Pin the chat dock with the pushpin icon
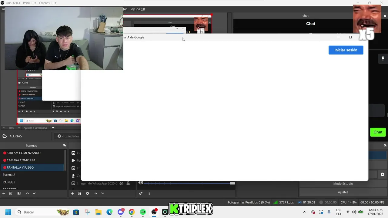Image resolution: width=388 pixels, height=218 pixels. click(x=383, y=59)
